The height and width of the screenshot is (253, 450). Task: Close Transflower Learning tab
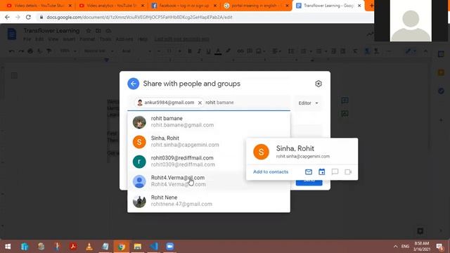click(359, 6)
